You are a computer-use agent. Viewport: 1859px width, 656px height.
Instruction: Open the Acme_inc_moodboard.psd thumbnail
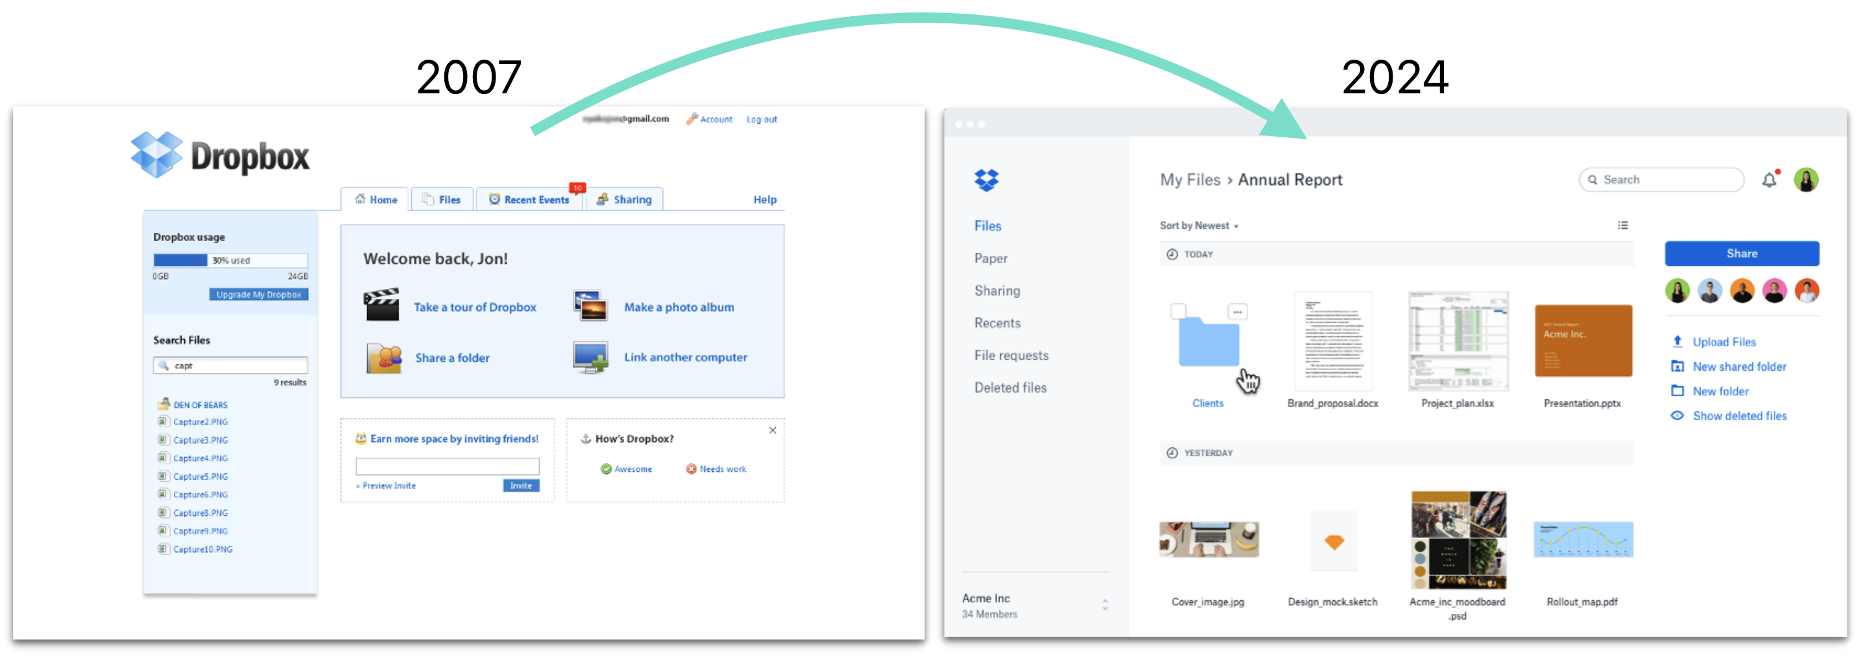pos(1457,540)
